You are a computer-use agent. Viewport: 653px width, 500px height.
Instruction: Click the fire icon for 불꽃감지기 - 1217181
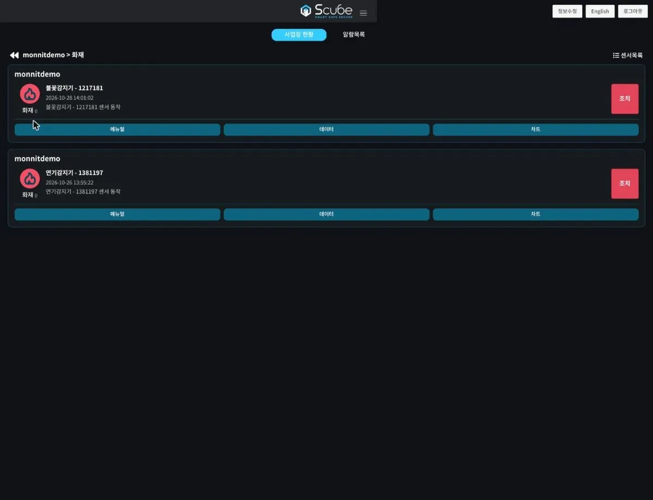(x=30, y=94)
